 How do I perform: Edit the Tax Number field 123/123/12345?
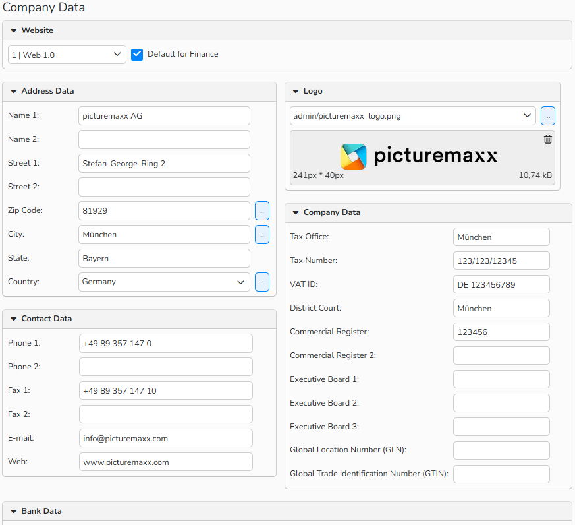click(501, 261)
